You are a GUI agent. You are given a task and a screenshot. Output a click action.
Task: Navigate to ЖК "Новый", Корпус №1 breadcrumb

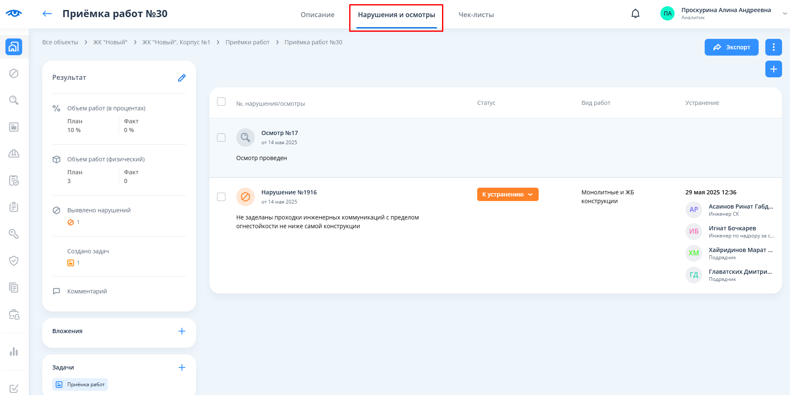[176, 42]
